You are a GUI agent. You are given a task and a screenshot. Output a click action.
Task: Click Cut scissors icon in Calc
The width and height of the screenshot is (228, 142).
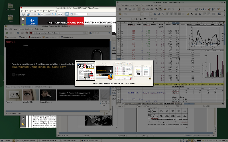tap(165, 9)
